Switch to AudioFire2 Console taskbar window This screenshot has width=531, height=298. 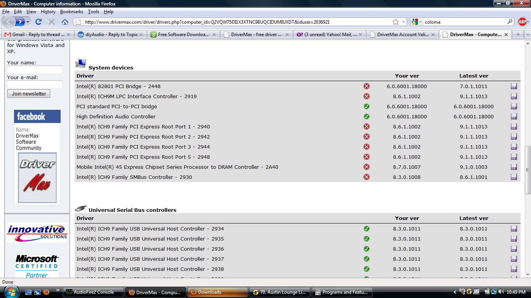[x=94, y=292]
